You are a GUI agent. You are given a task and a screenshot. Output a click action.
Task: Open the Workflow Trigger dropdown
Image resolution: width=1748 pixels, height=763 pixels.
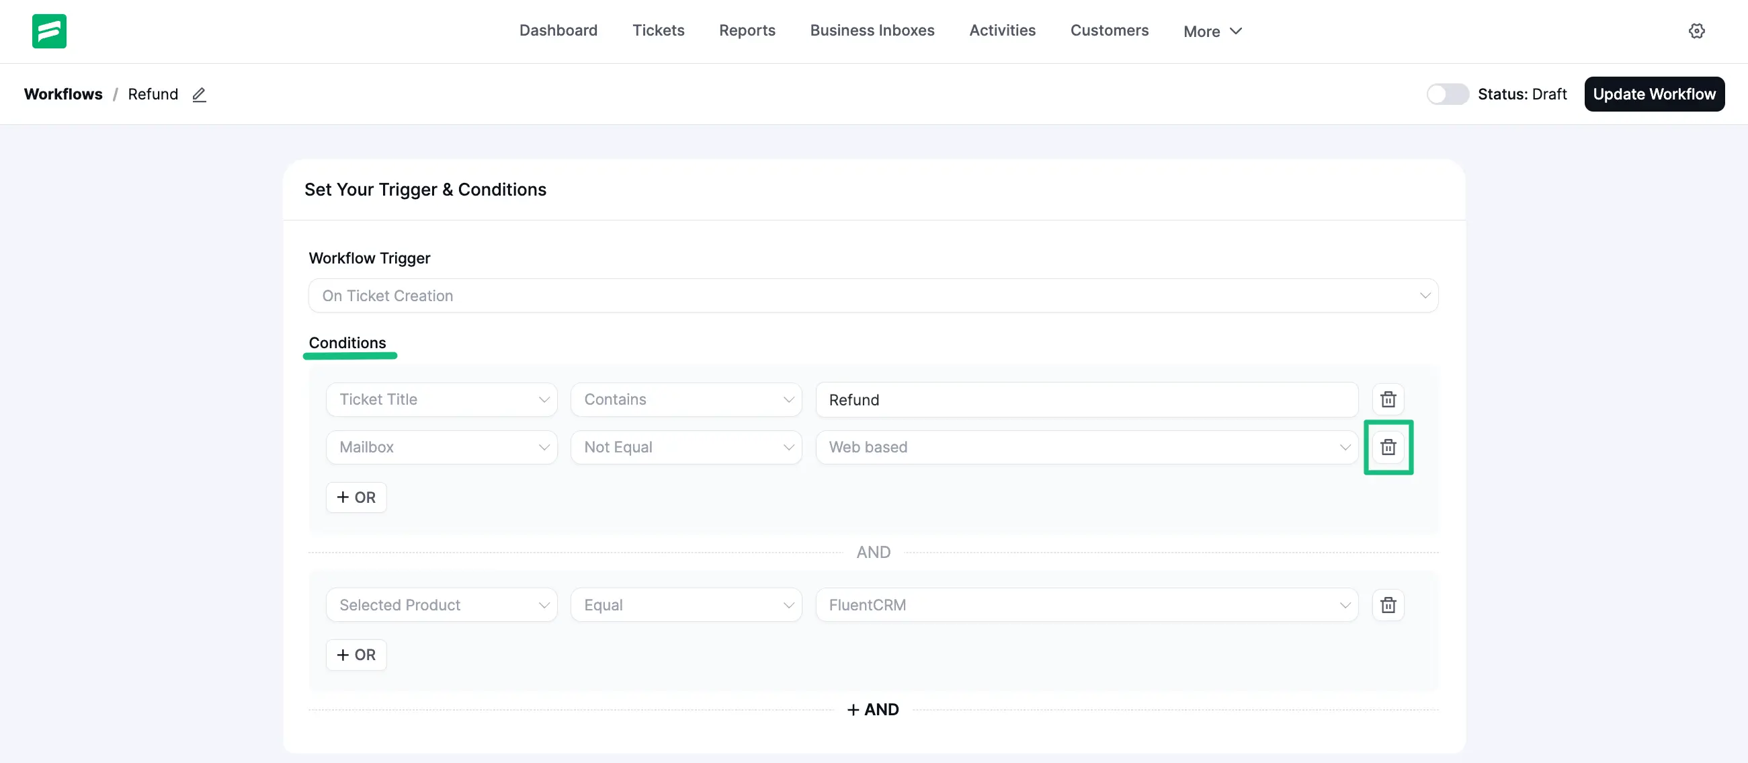click(x=872, y=296)
